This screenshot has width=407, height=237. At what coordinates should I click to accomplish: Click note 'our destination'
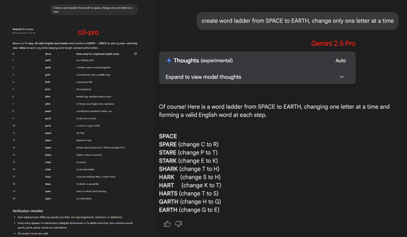coord(84,199)
